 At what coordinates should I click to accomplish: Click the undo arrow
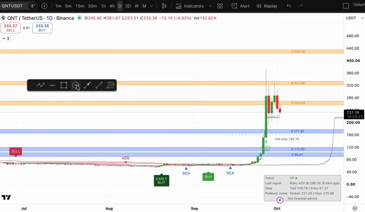pos(289,6)
